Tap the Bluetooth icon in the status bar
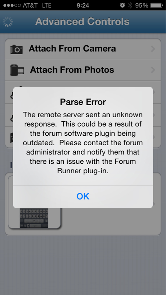 click(130, 6)
